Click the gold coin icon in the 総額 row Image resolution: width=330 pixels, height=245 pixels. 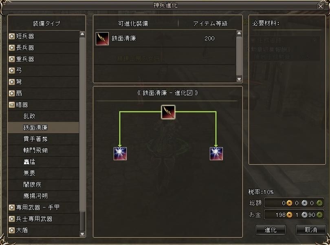click(290, 203)
